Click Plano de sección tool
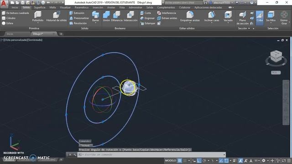The height and width of the screenshot is (164, 292). [242, 18]
